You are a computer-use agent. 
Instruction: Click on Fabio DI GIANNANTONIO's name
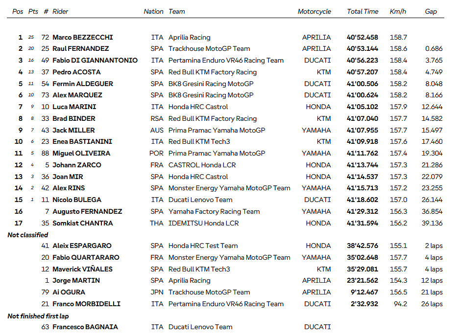[95, 60]
